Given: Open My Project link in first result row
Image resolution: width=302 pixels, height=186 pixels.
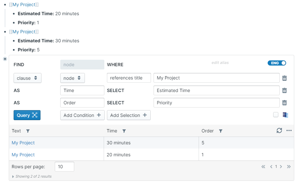Looking at the screenshot, I should coord(23,143).
